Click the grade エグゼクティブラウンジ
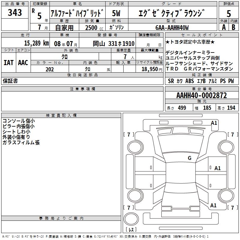240x240 pixels. click(172, 13)
